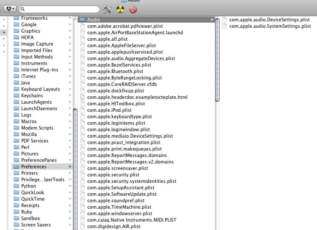Expand the Macros folder arrow
This screenshot has width=317, height=230.
(70, 121)
